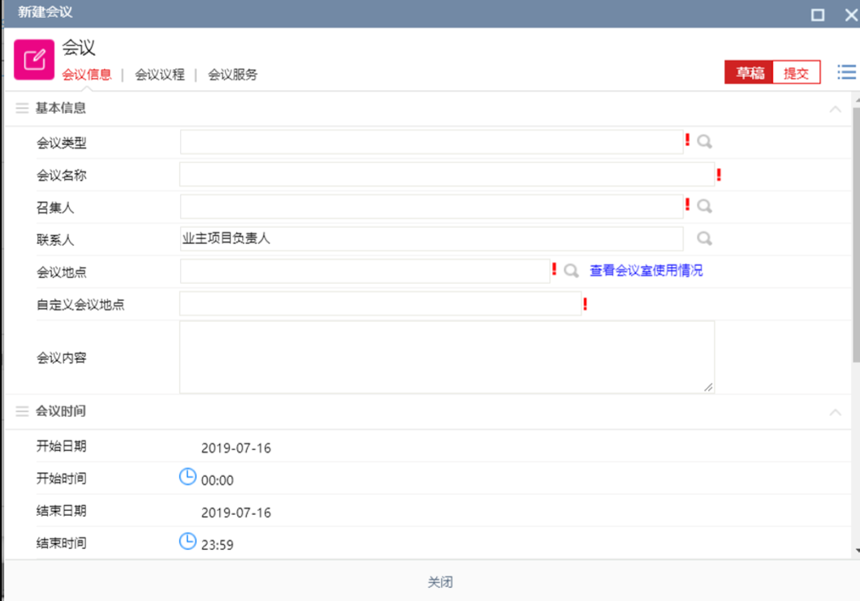Open the 联系人 lookup magnifier

[704, 239]
